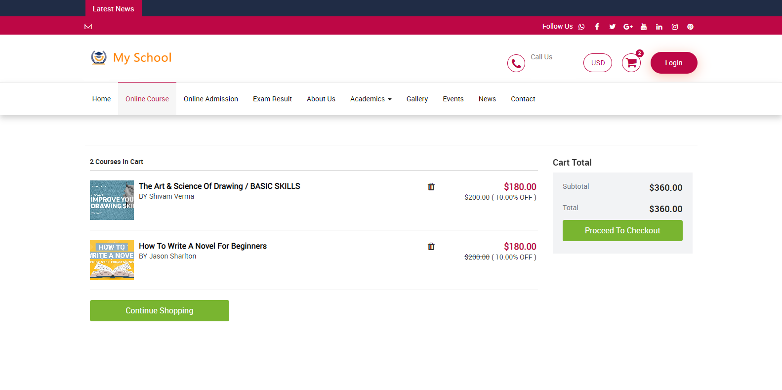Open the Exam Result menu item

click(x=272, y=99)
